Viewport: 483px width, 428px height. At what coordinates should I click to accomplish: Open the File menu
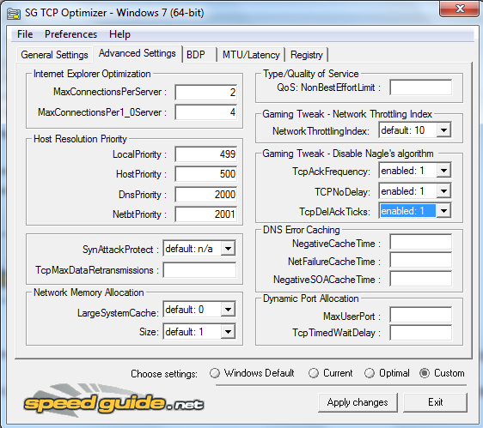pyautogui.click(x=25, y=34)
